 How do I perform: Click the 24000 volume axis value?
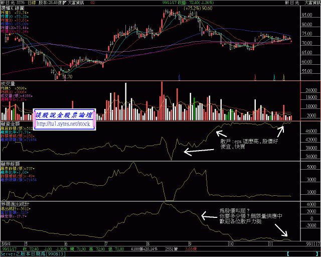point(311,90)
